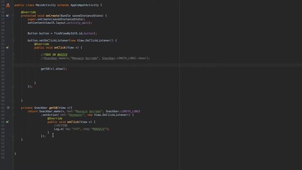Click the related XML file gutter icon beside MainActivity
302x170 pixels.
pos(8,5)
